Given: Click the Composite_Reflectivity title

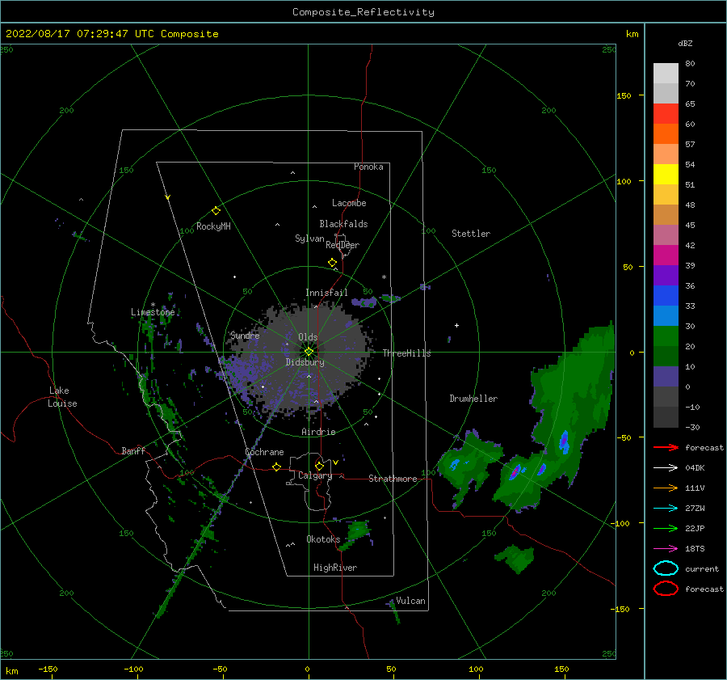Looking at the screenshot, I should click(363, 12).
